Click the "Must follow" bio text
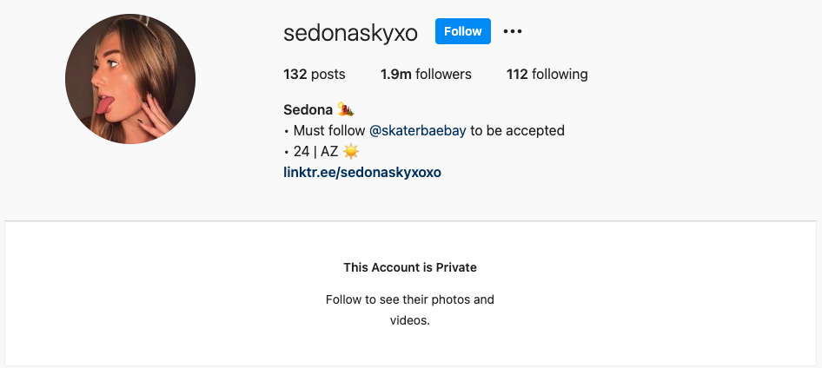 pyautogui.click(x=328, y=130)
